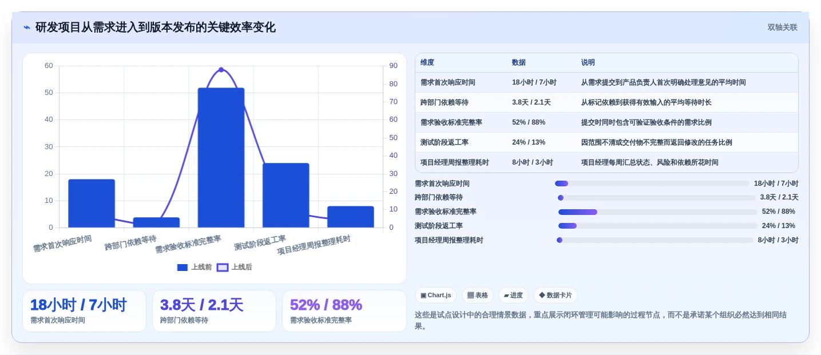Click the lightning icon beside the title

pyautogui.click(x=27, y=27)
